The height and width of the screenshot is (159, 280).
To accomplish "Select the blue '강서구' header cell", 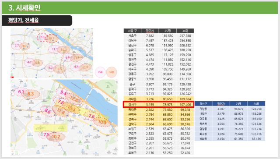I will click(x=203, y=103).
